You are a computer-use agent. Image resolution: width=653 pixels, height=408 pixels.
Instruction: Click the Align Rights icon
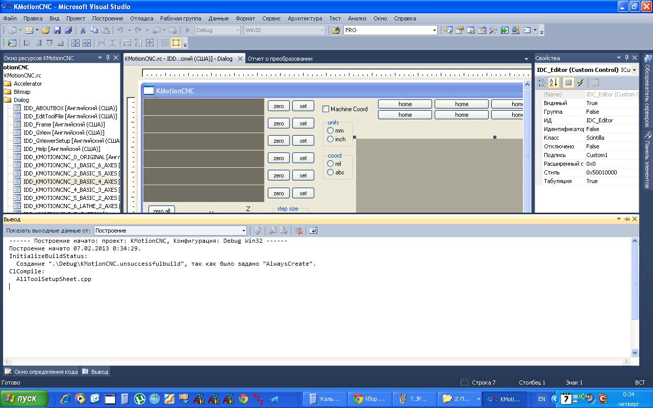click(38, 43)
